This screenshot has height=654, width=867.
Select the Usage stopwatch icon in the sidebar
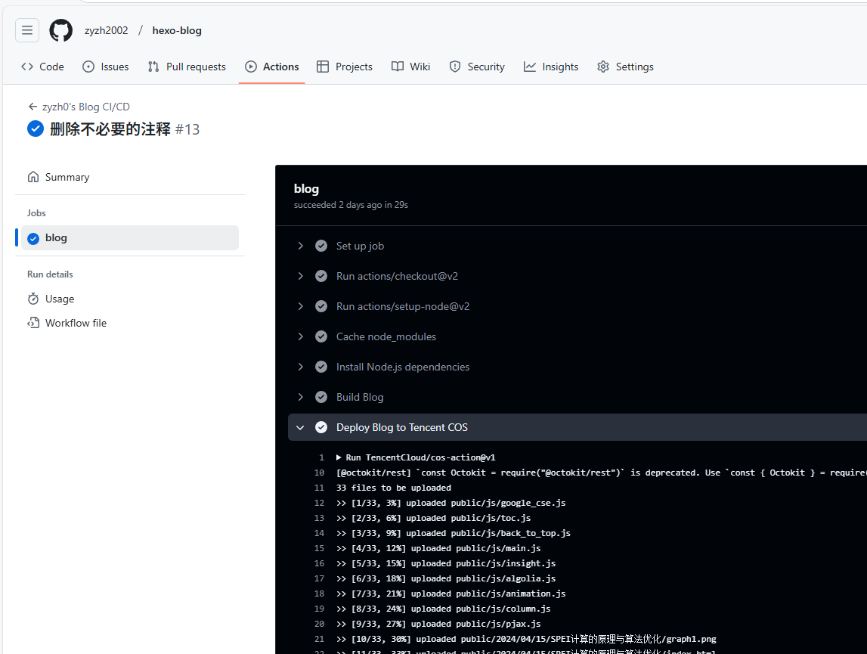tap(33, 298)
